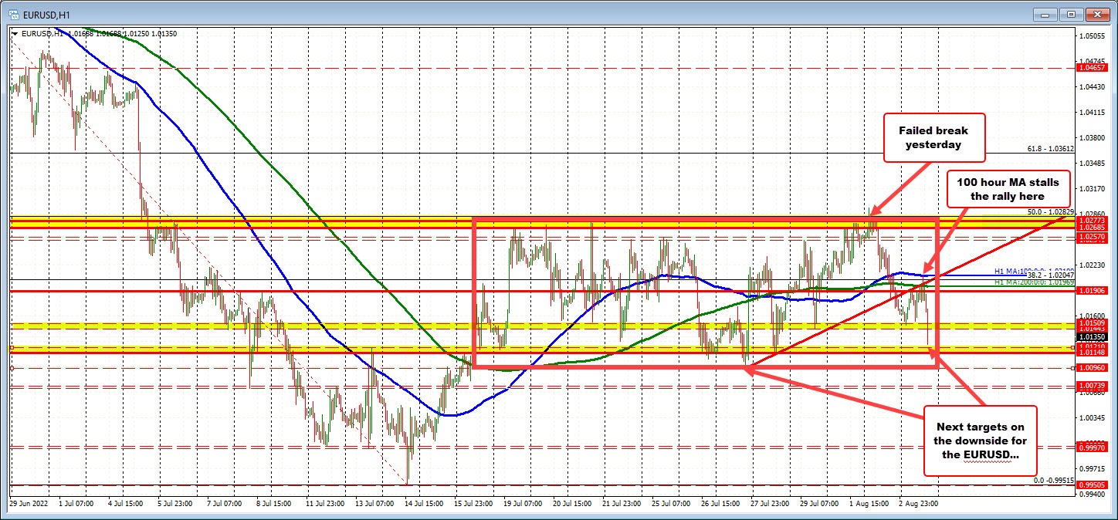
Task: Click the 29 Jun 2022 time label
Action: tap(28, 503)
